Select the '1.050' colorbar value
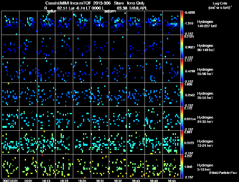 [188, 167]
